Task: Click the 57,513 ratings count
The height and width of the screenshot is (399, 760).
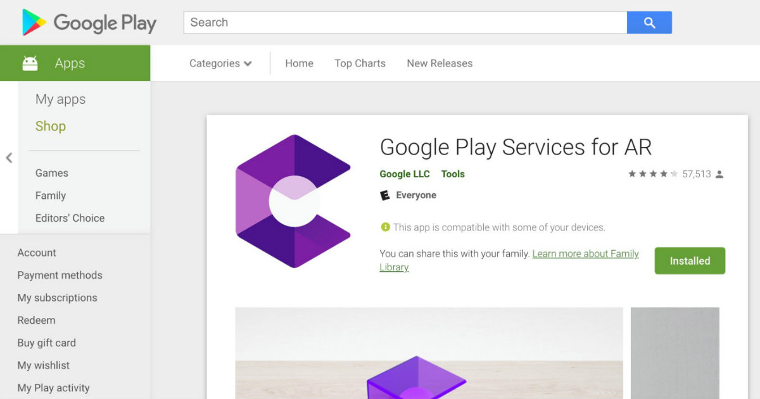Action: pos(697,174)
